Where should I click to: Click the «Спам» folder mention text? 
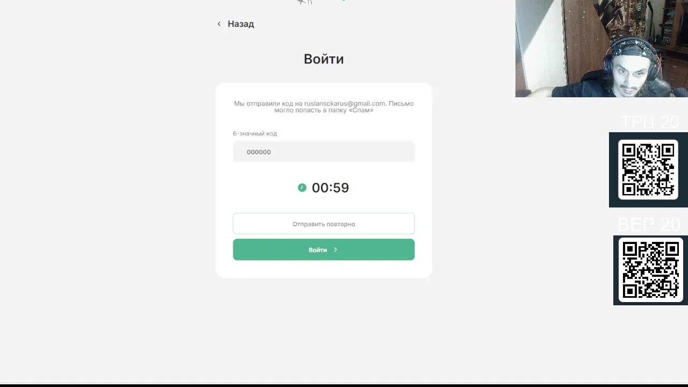[x=361, y=110]
